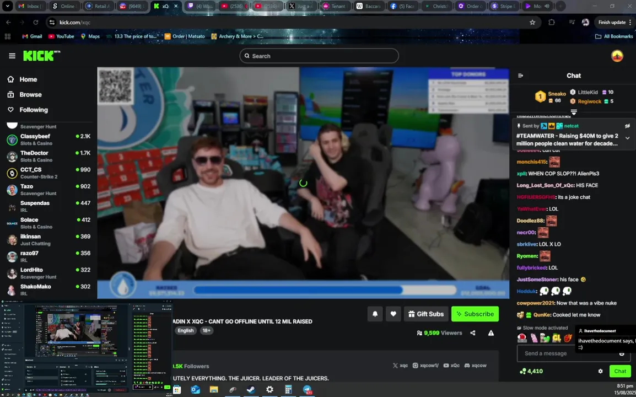The width and height of the screenshot is (636, 397).
Task: Follow the channel with the heart icon
Action: (393, 314)
